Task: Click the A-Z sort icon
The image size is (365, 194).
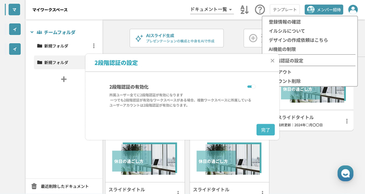Action: (245, 10)
